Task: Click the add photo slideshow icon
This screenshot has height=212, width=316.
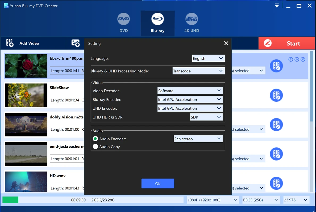Action: 76,43
